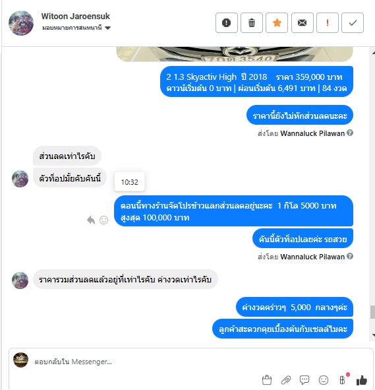Mark conversation done with checkmark
The width and height of the screenshot is (375, 390).
click(353, 23)
